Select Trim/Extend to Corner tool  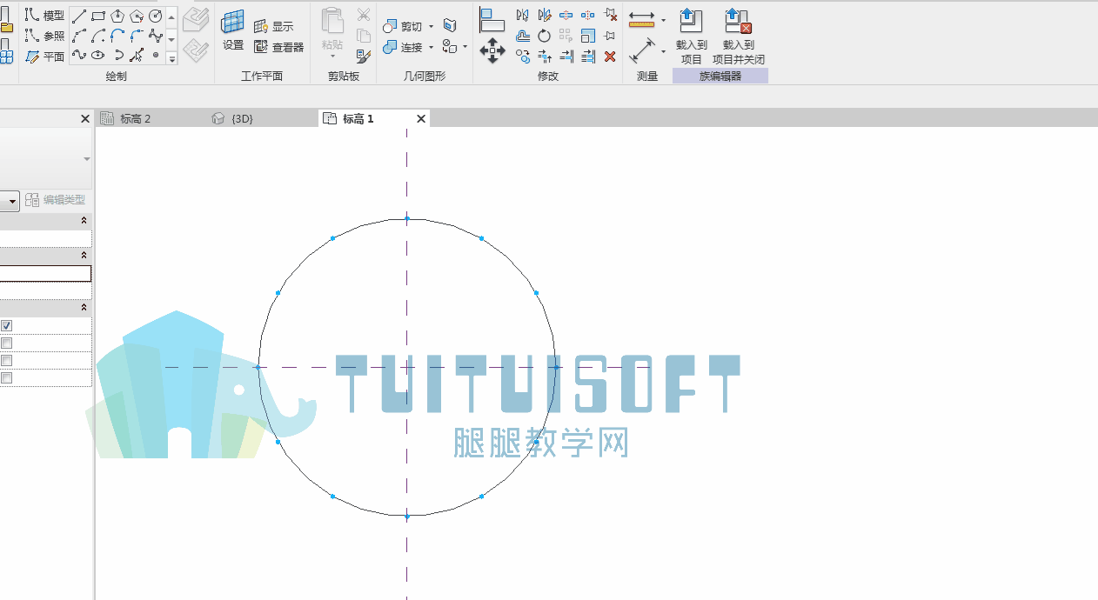tap(545, 57)
